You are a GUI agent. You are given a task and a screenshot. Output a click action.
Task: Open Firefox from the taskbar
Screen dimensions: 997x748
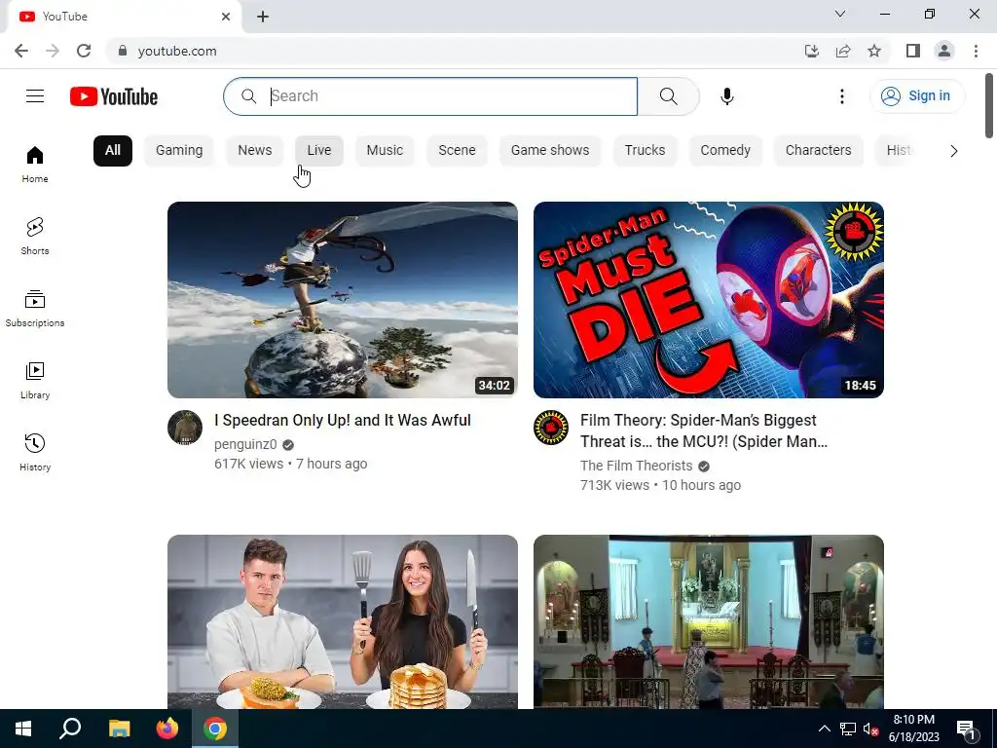[x=167, y=729]
